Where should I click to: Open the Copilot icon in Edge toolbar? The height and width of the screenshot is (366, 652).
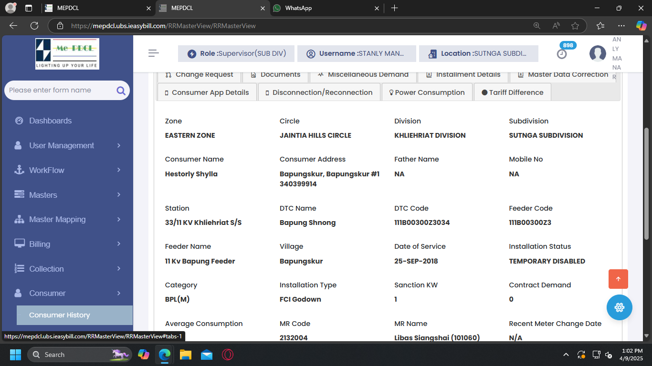pyautogui.click(x=641, y=26)
